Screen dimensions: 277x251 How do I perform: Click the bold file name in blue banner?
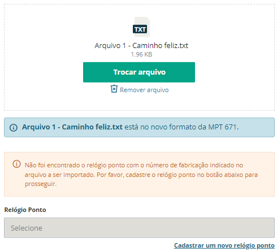pyautogui.click(x=72, y=127)
